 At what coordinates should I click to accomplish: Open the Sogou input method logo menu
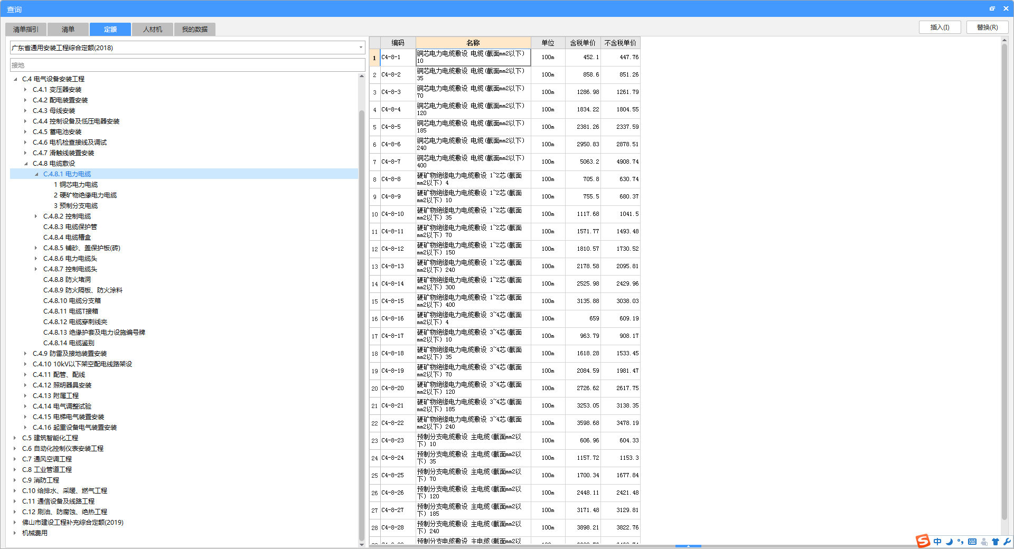click(923, 541)
